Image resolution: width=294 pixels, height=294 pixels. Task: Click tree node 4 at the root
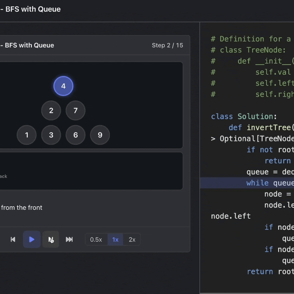point(63,86)
